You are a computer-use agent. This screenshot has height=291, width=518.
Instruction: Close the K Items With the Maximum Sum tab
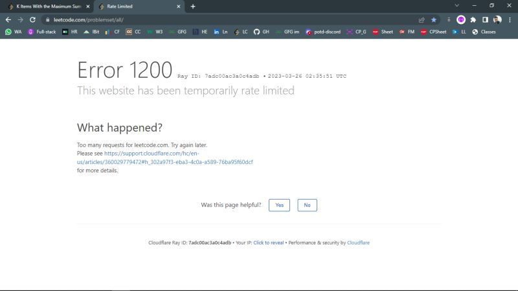[x=88, y=6]
